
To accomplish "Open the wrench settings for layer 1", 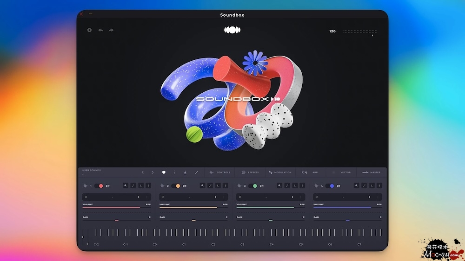I will point(126,185).
